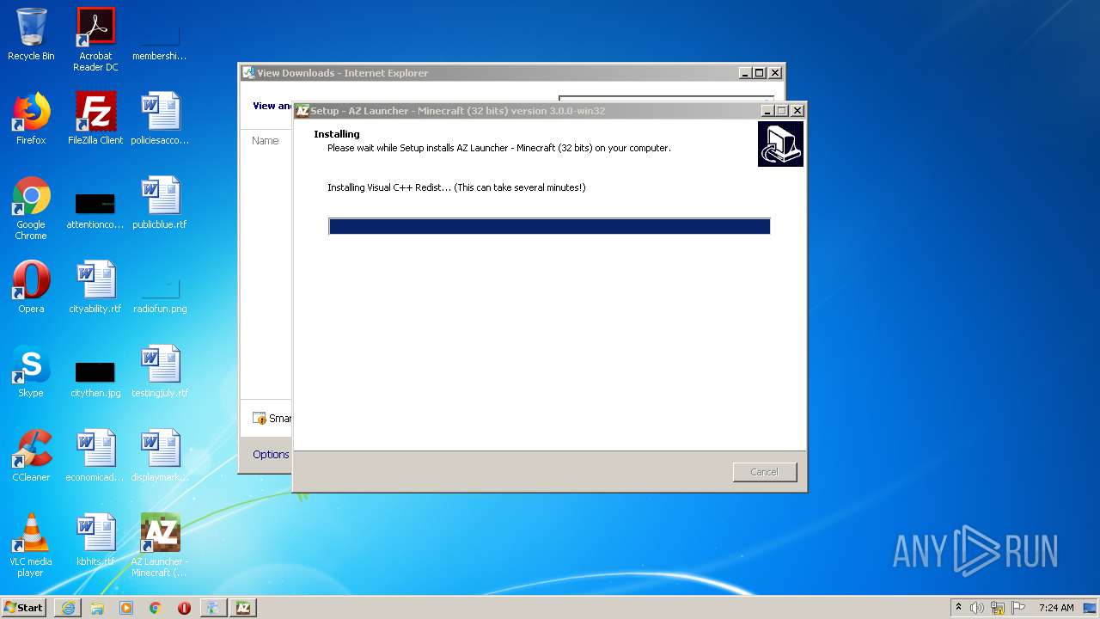Click network tray icon
This screenshot has width=1100, height=619.
[x=998, y=608]
